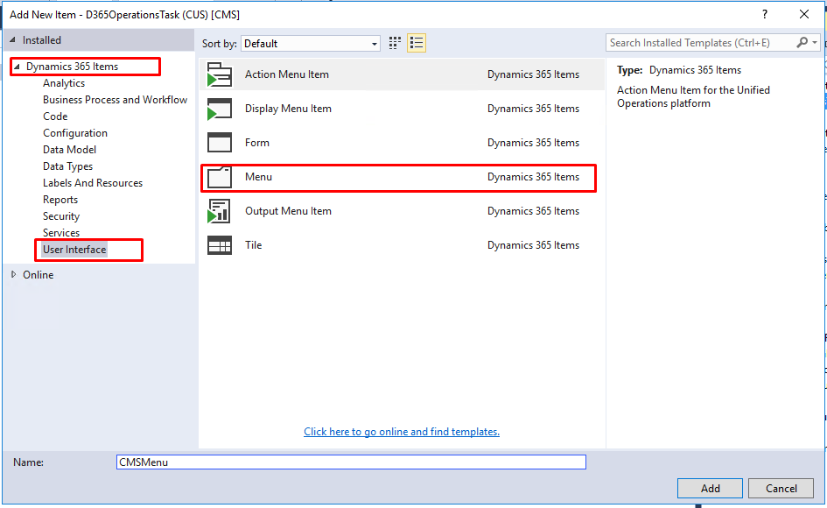Image resolution: width=827 pixels, height=508 pixels.
Task: Open the Sort by dropdown
Action: (x=311, y=43)
